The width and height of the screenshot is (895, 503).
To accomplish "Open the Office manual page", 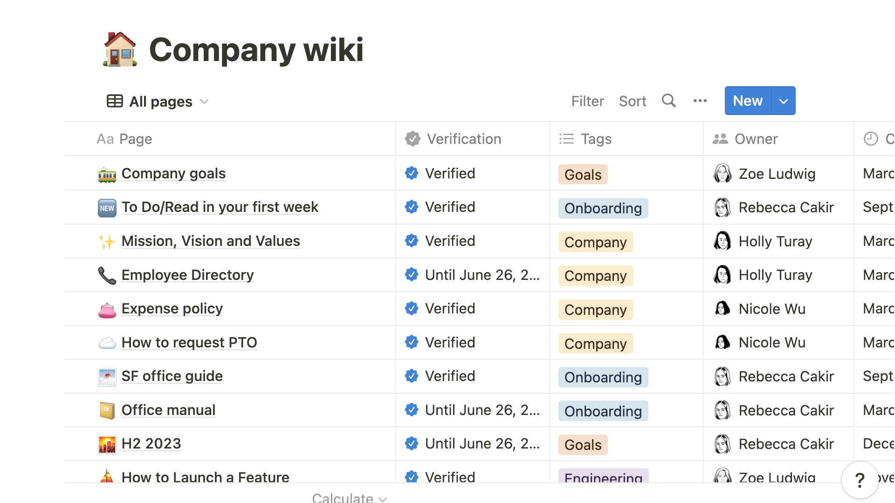I will click(x=168, y=410).
